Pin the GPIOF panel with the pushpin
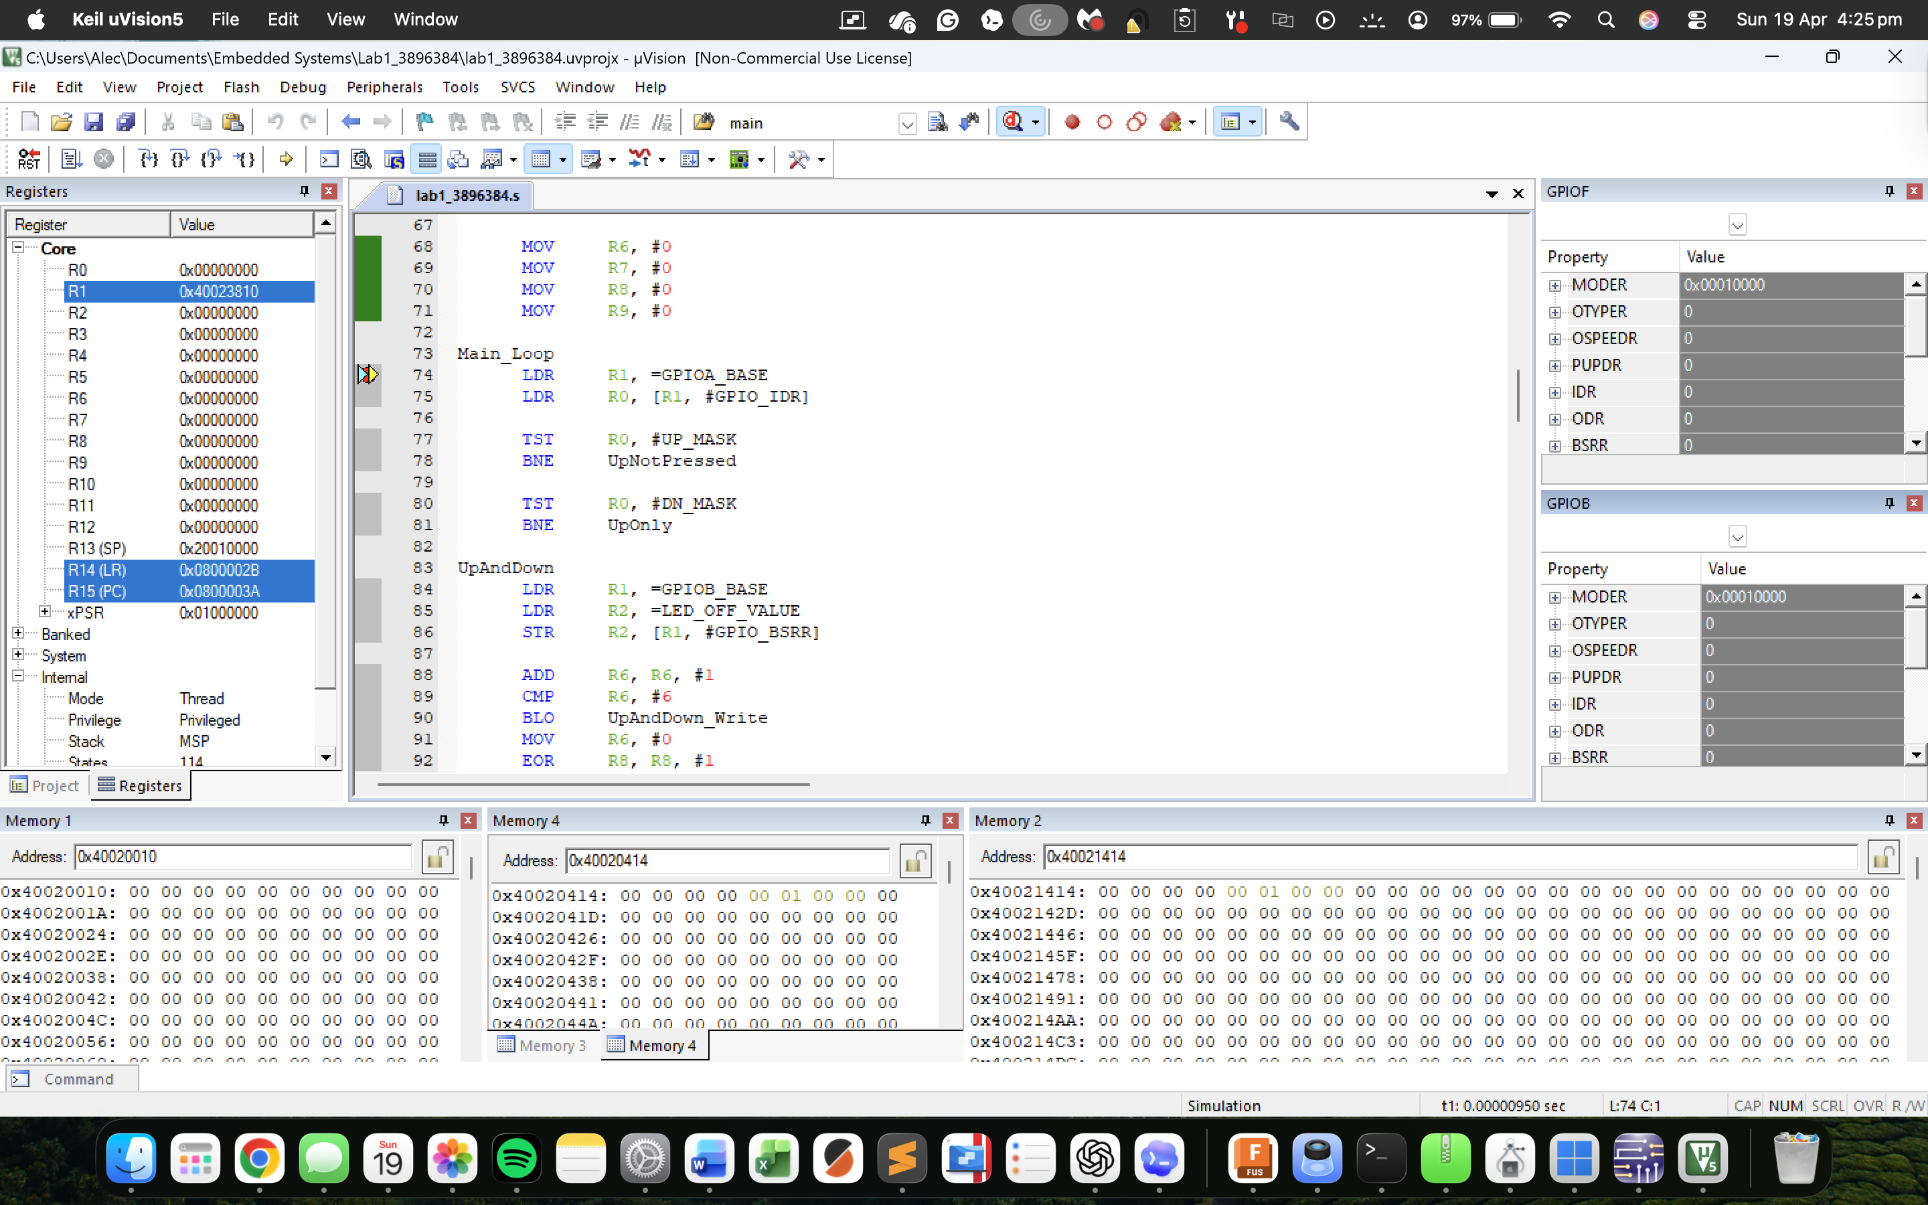The image size is (1928, 1205). (1888, 191)
